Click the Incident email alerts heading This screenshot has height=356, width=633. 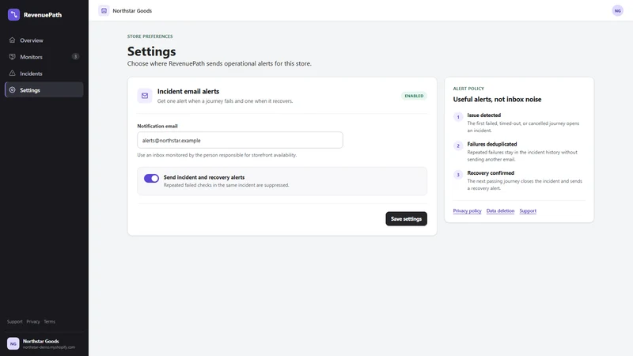click(188, 91)
